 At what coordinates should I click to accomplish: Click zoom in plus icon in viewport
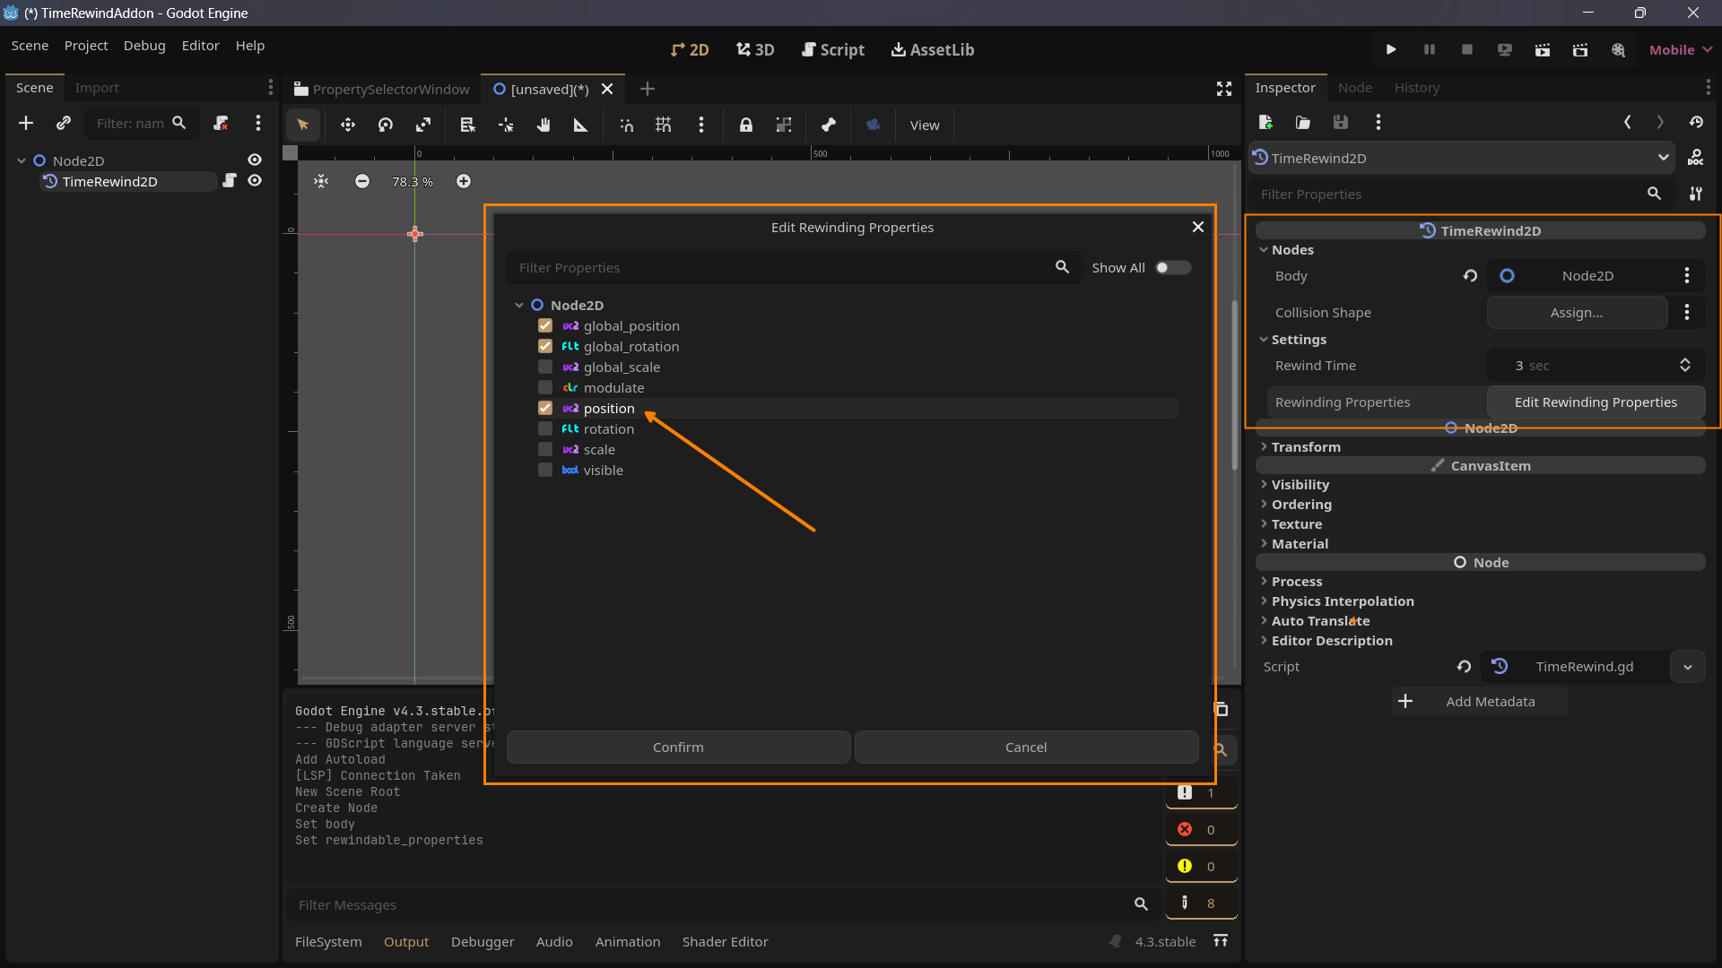tap(463, 182)
